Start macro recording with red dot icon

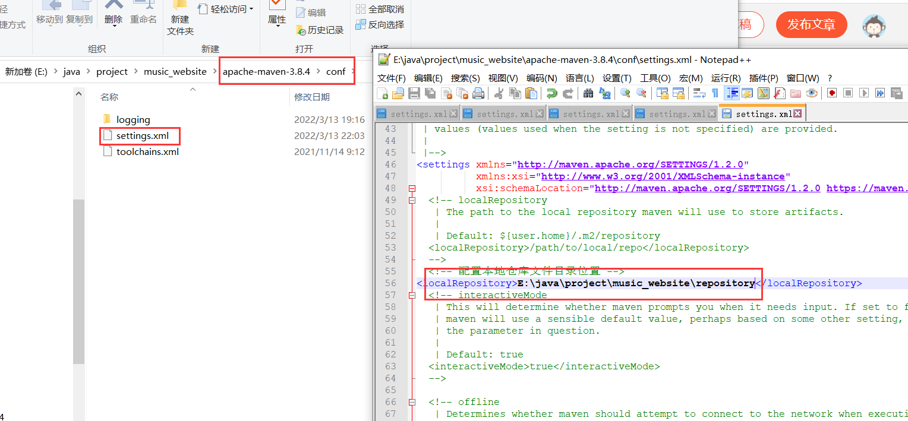click(832, 93)
